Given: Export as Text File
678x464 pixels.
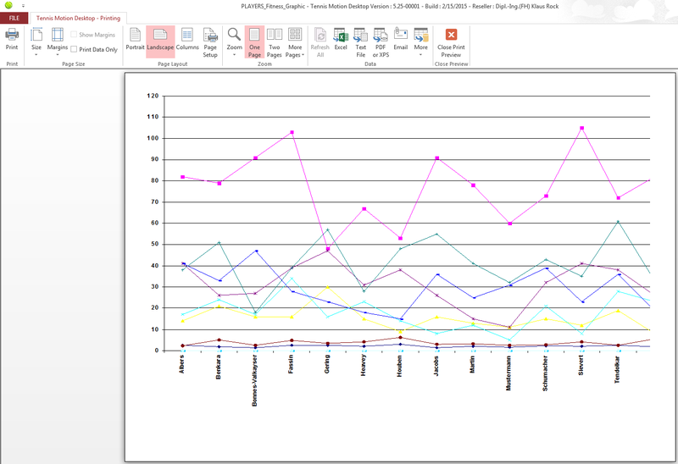Looking at the screenshot, I should [x=360, y=39].
